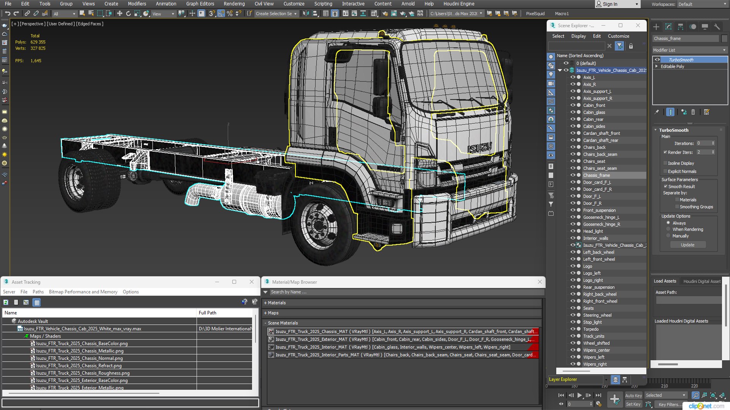This screenshot has width=730, height=410.
Task: Activate the Select and Uniform Scale tool
Action: click(137, 13)
